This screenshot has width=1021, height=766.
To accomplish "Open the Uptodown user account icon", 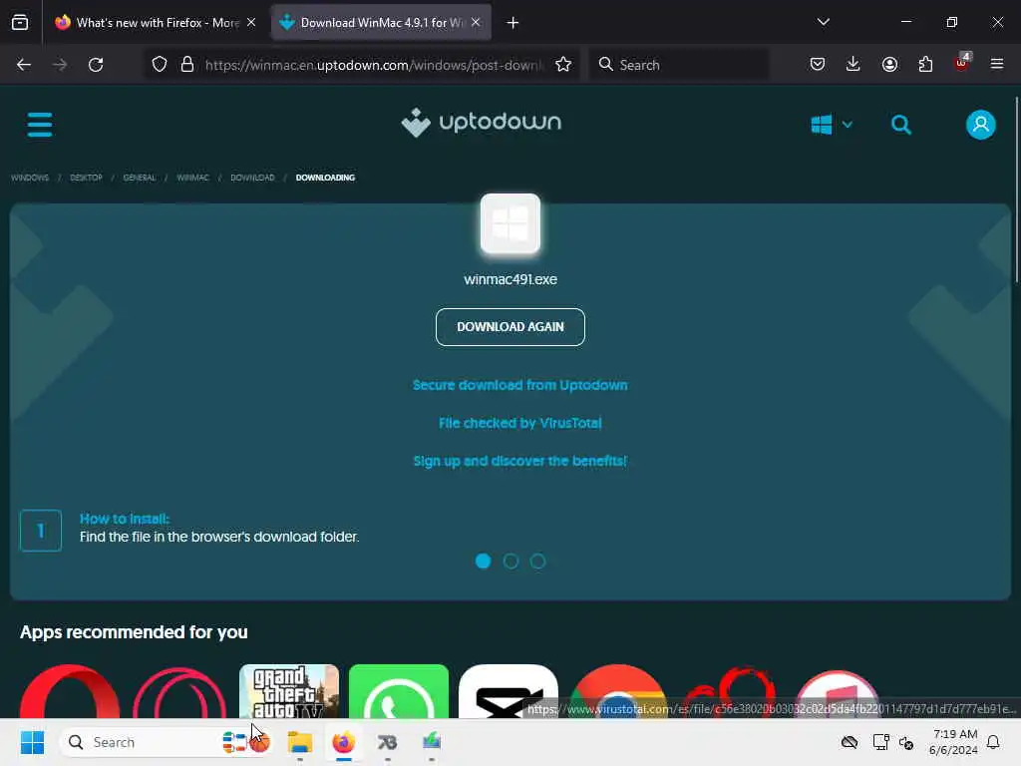I will point(981,125).
